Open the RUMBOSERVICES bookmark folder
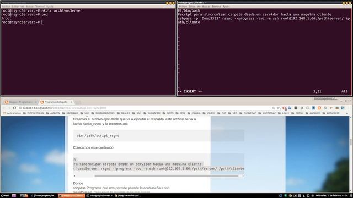353x198 pixels. tap(103, 113)
